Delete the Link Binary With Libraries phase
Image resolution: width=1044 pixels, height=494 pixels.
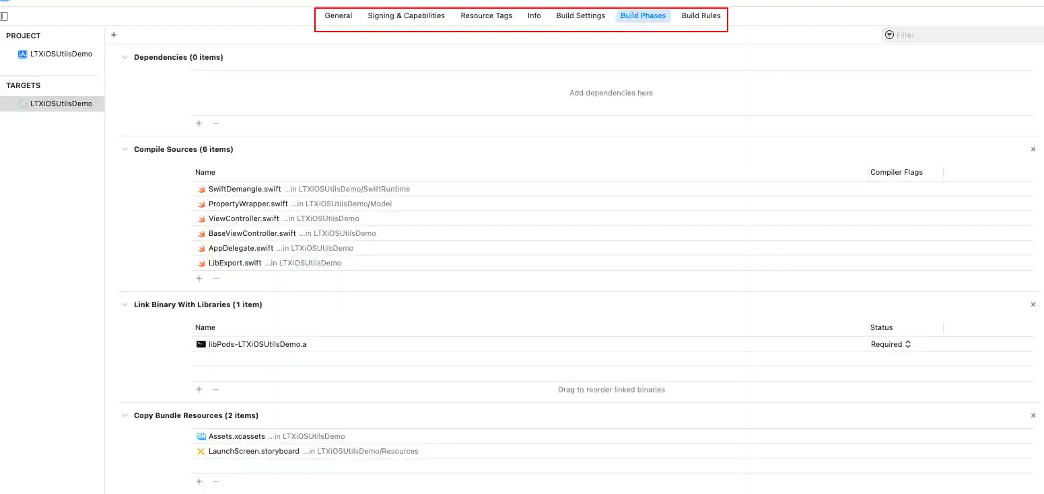1033,304
